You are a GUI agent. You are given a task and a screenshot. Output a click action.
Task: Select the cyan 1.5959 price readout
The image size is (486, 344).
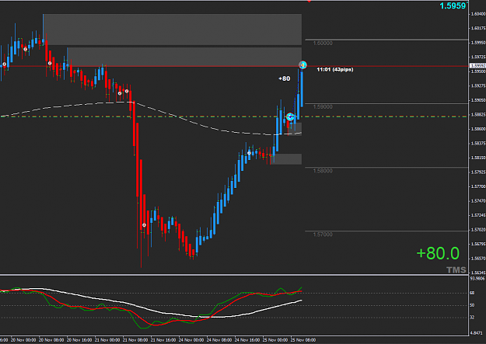point(453,5)
